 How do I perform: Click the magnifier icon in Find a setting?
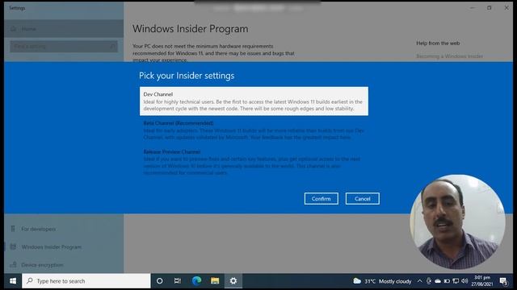click(x=112, y=47)
